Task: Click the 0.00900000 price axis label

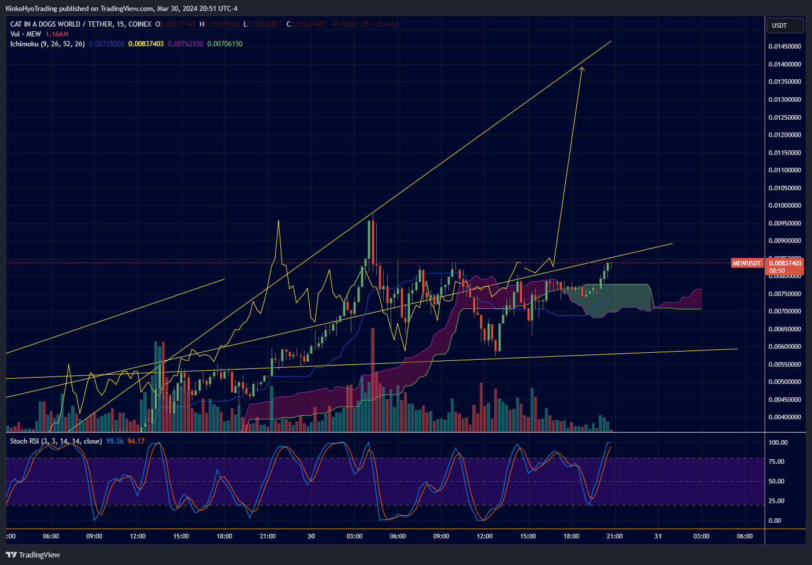Action: 785,241
